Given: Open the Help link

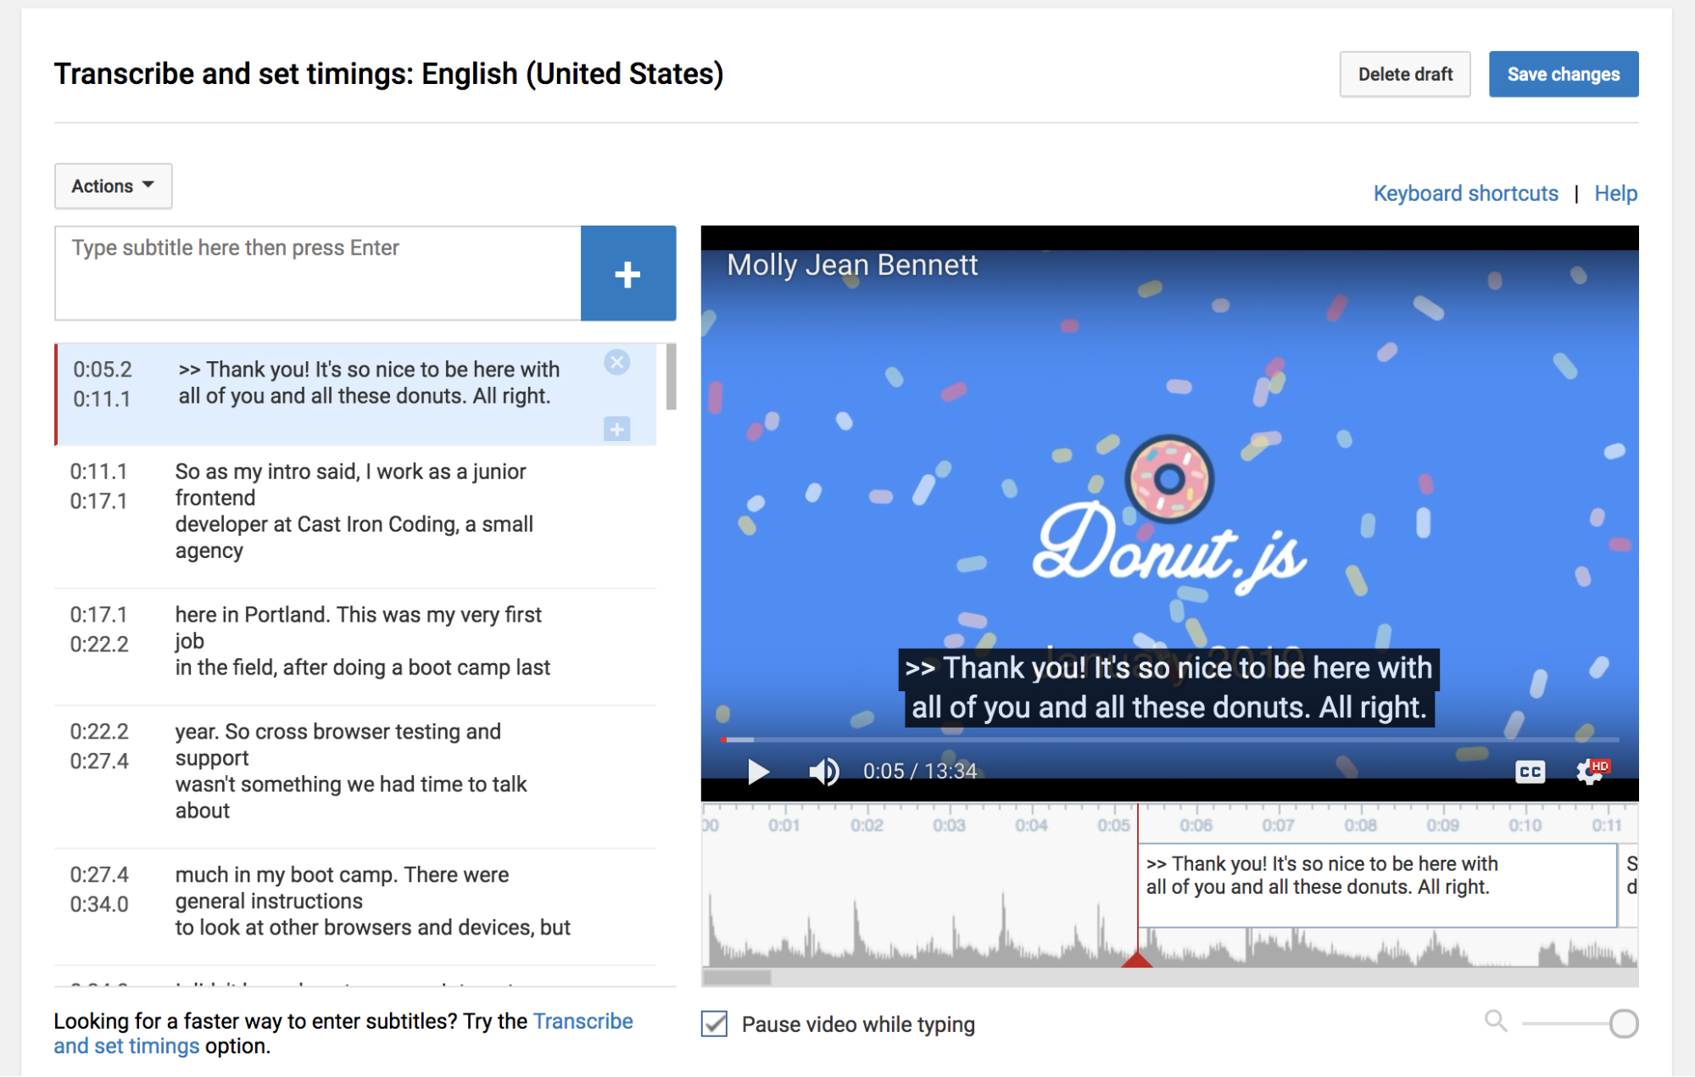Looking at the screenshot, I should pyautogui.click(x=1615, y=193).
